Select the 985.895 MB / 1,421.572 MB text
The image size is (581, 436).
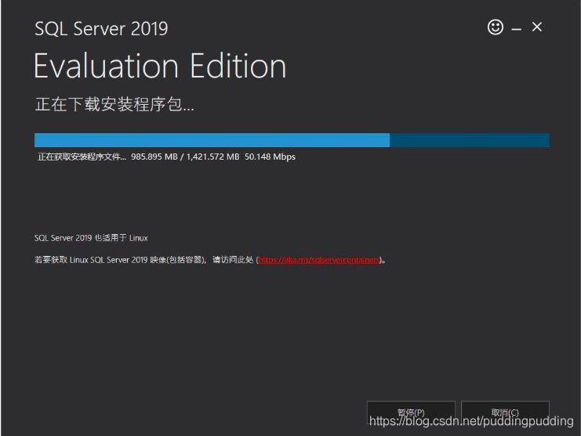185,157
